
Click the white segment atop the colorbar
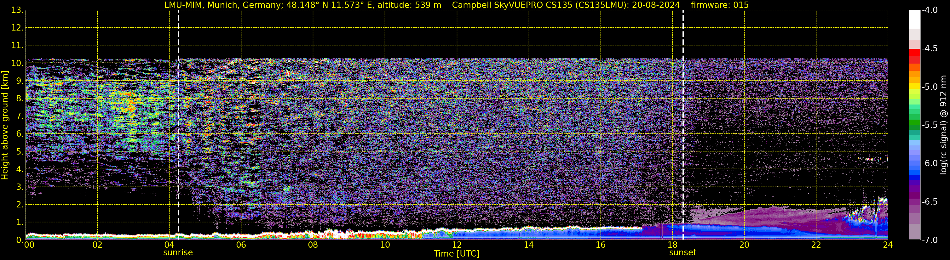click(x=914, y=20)
